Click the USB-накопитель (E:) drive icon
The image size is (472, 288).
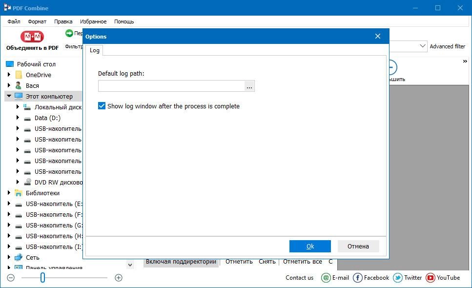[19, 205]
